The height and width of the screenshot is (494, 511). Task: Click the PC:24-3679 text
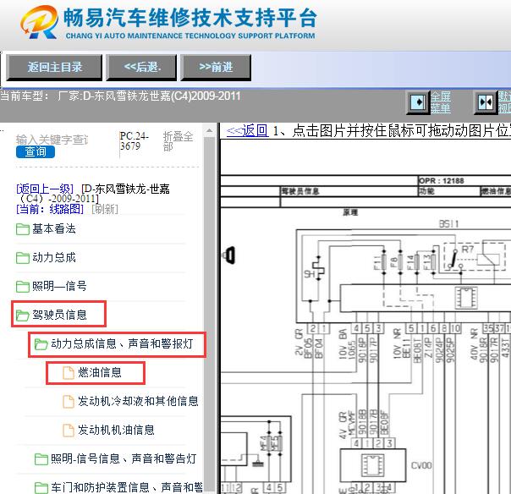[134, 140]
